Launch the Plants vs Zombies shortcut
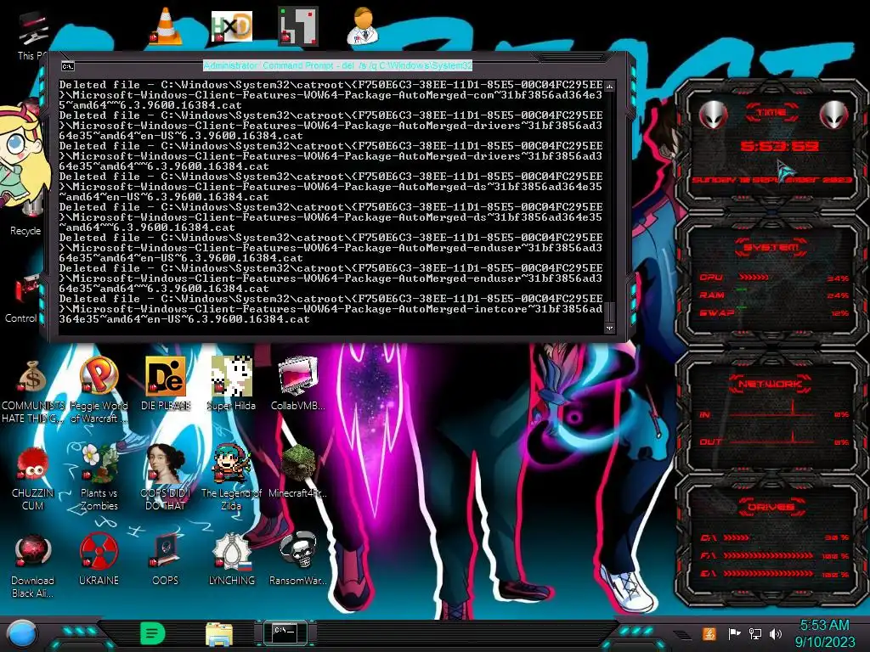The height and width of the screenshot is (652, 870). pos(99,477)
